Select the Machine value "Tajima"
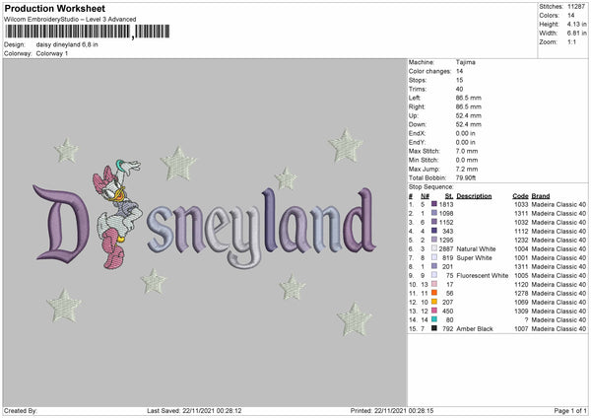 pyautogui.click(x=466, y=62)
